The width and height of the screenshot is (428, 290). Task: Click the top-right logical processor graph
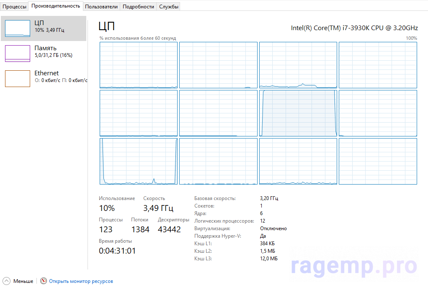pos(378,65)
